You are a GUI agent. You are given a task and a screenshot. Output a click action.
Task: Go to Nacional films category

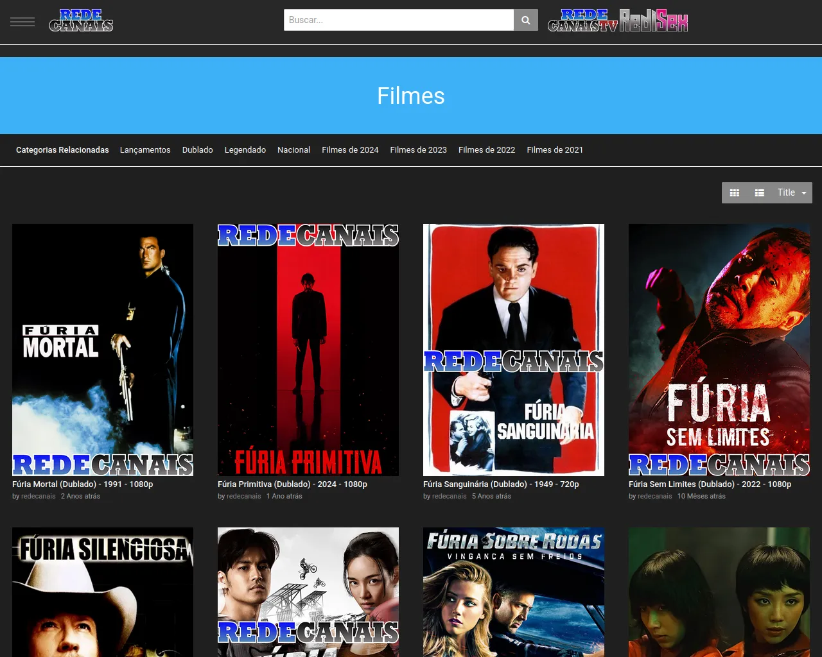point(293,149)
